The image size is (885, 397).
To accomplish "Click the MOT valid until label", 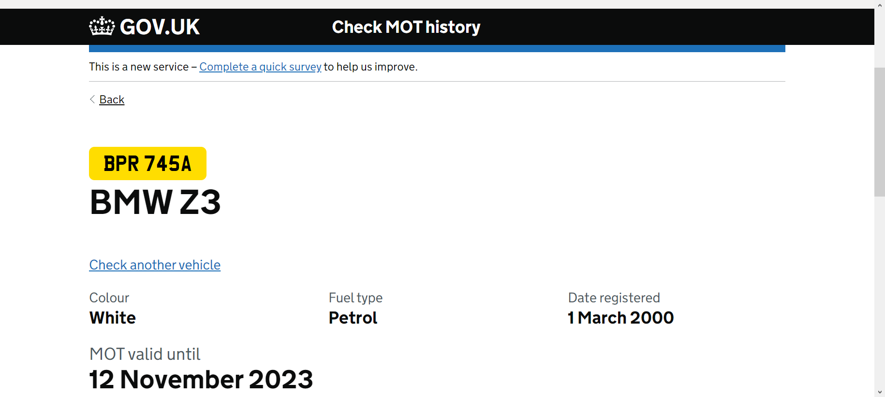I will click(145, 354).
